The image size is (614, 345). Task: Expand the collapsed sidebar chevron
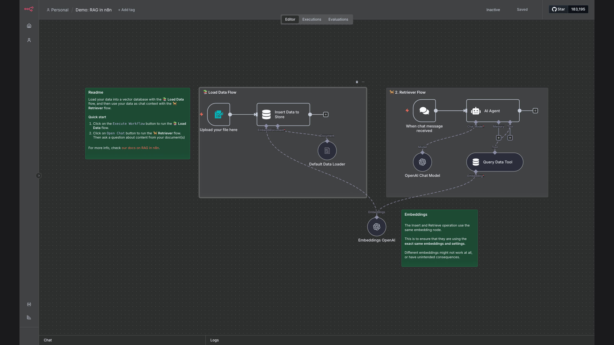point(39,176)
